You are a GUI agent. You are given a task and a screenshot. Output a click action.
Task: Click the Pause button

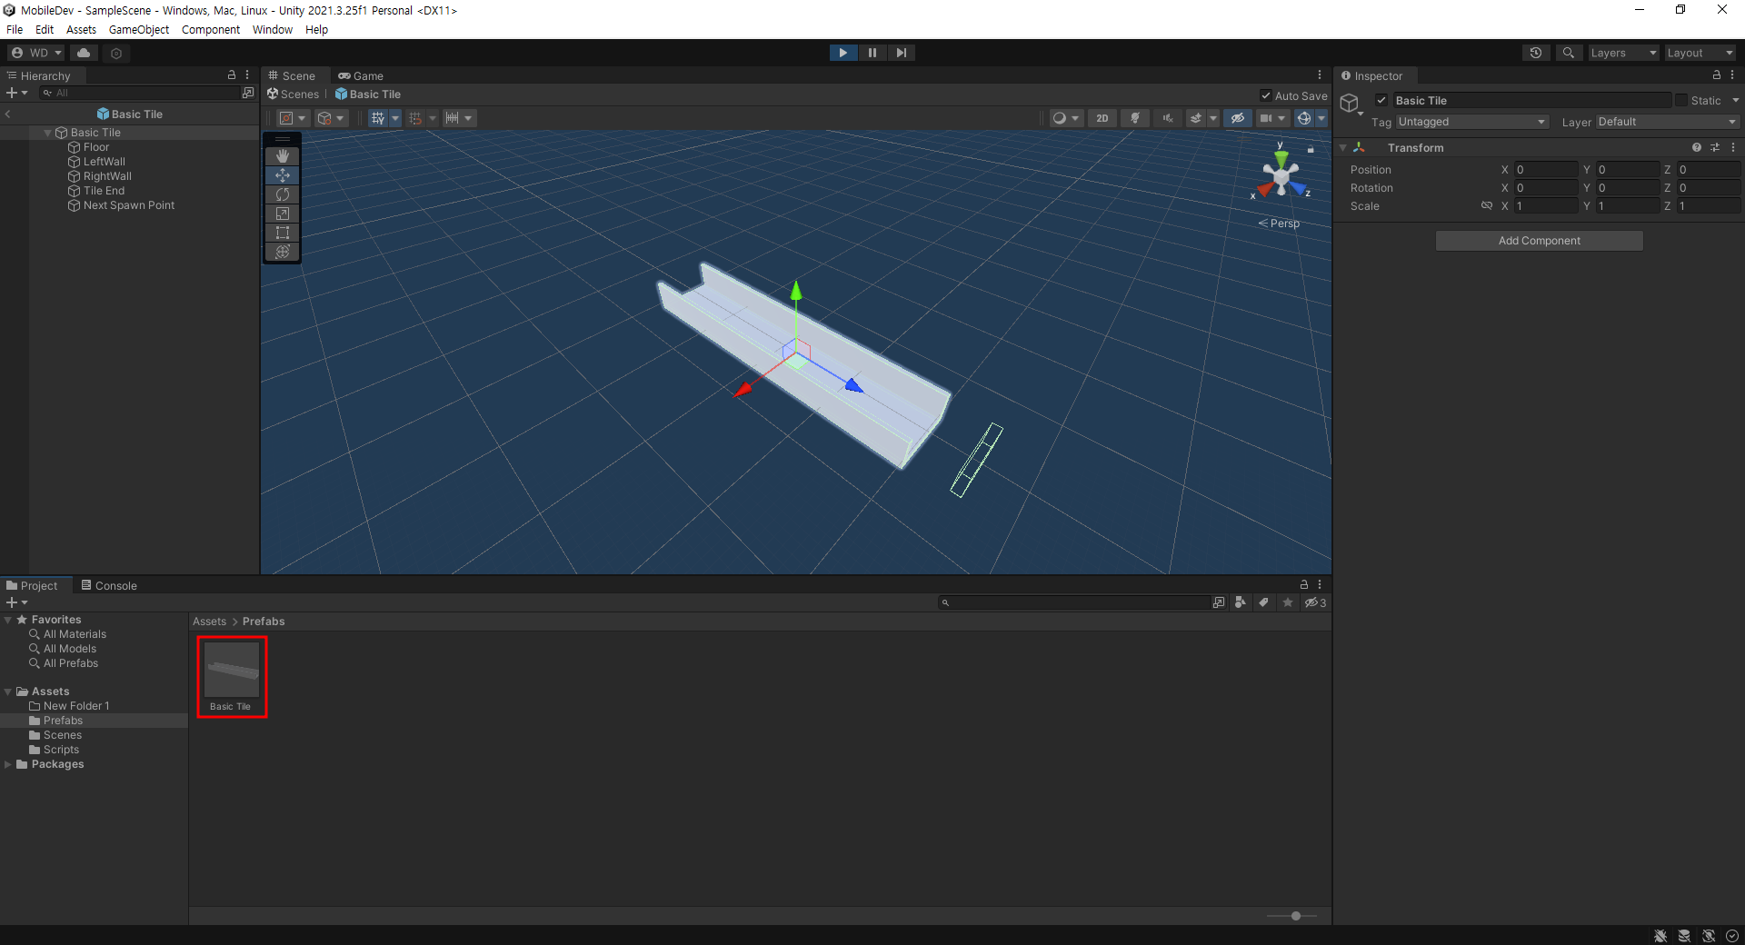[872, 53]
